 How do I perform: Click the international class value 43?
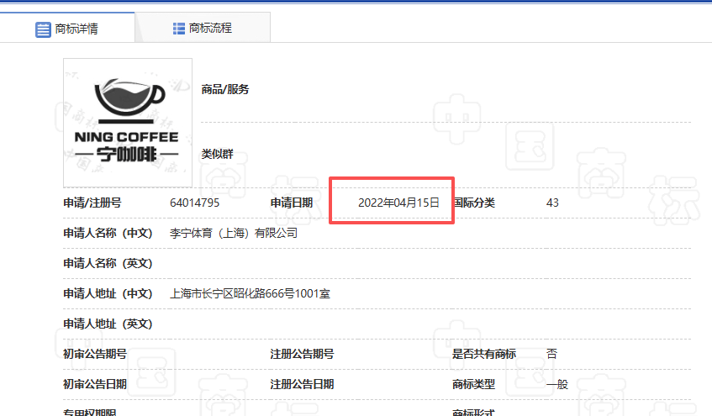[x=552, y=203]
